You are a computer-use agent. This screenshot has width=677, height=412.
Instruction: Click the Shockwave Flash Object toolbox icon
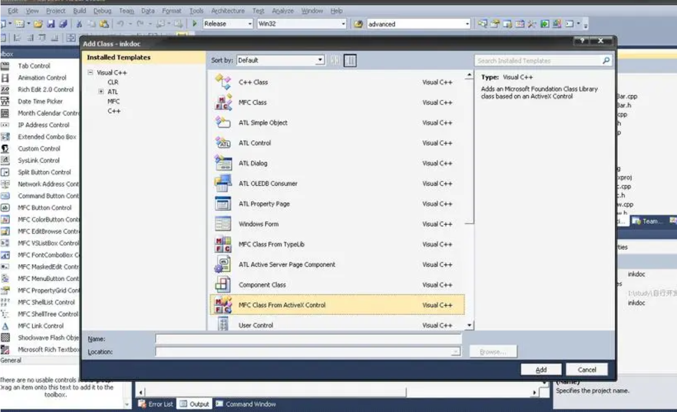(6, 338)
